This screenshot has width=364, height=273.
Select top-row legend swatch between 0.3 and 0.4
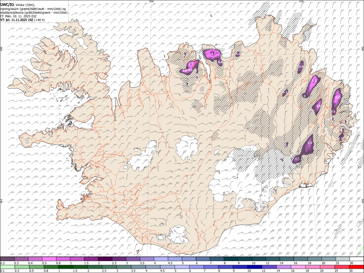pos(21,259)
